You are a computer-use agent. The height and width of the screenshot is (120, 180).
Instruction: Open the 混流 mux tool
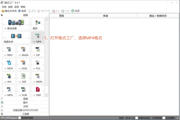tap(38, 24)
